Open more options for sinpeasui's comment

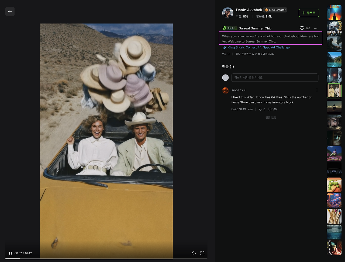(x=317, y=90)
